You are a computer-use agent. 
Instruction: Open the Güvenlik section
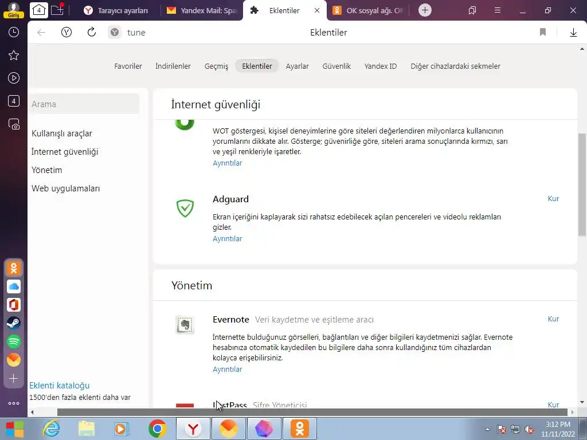(x=336, y=66)
